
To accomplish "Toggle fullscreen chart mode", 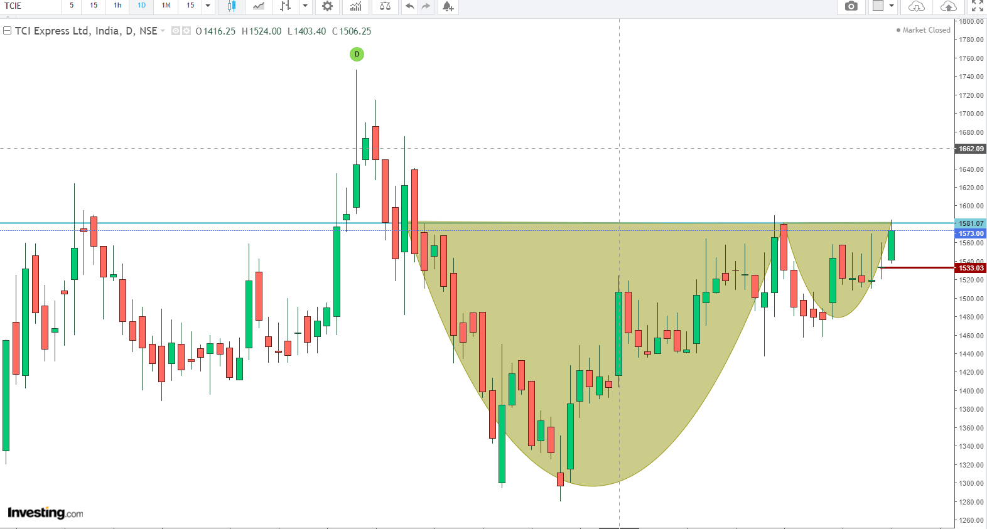I will point(977,6).
